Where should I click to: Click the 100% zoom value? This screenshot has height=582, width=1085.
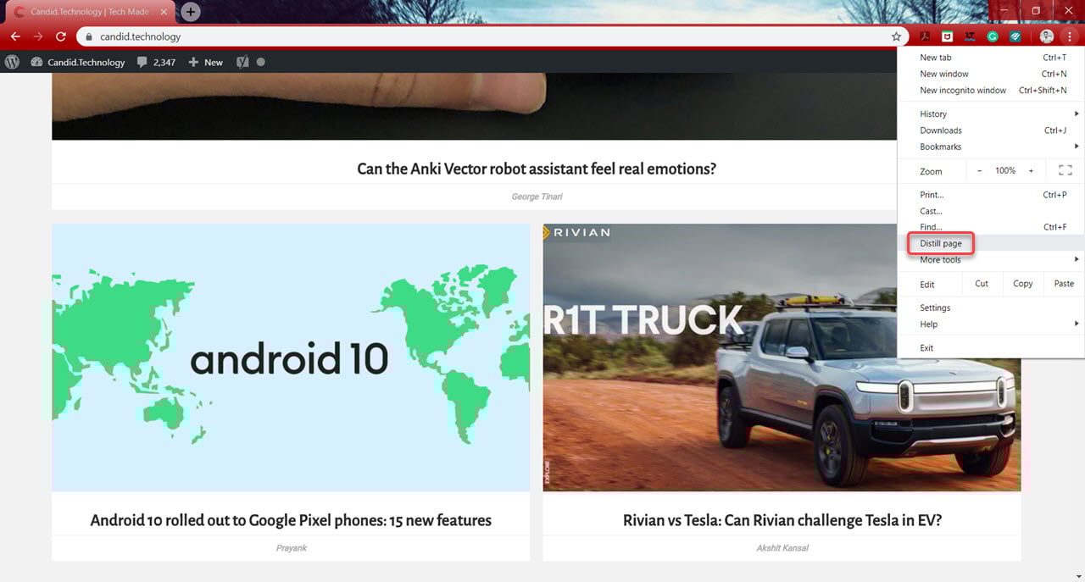click(x=1005, y=170)
